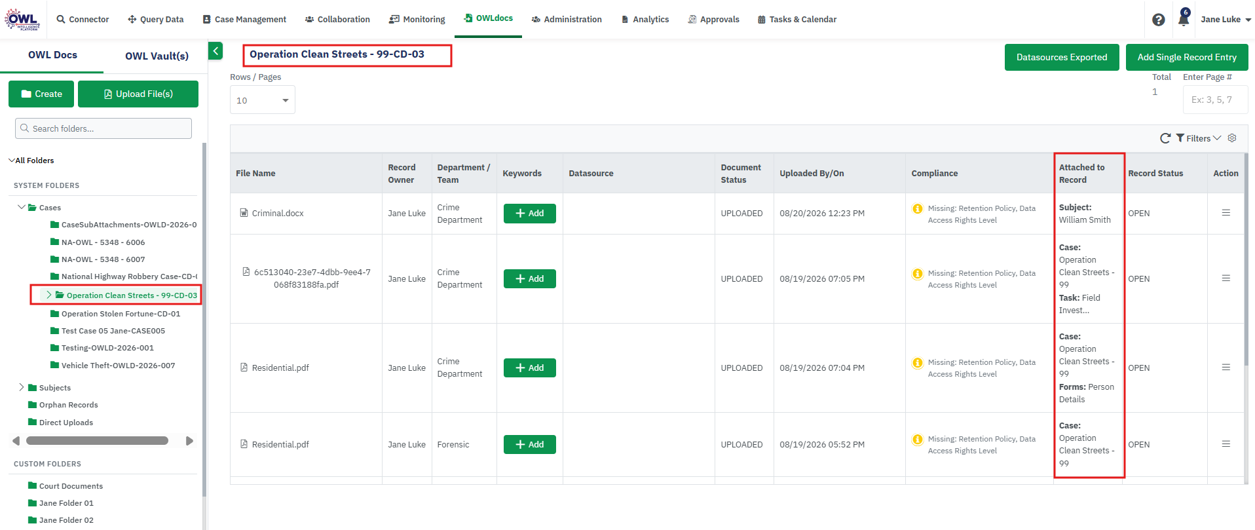
Task: Click the Subjects folder icon
Action: tap(32, 387)
